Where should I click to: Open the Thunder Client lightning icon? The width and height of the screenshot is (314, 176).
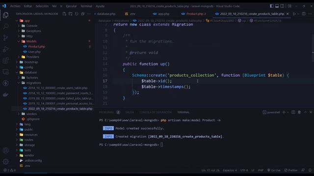5,83
